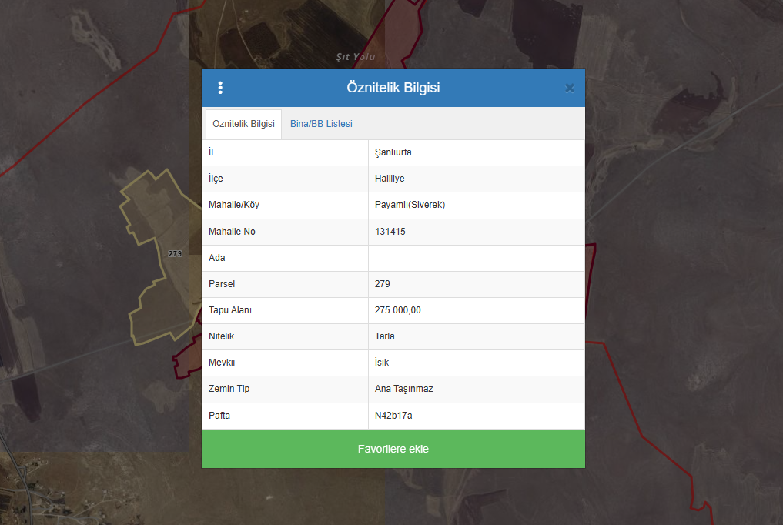Click the Ana Taşınmaz value

[403, 389]
